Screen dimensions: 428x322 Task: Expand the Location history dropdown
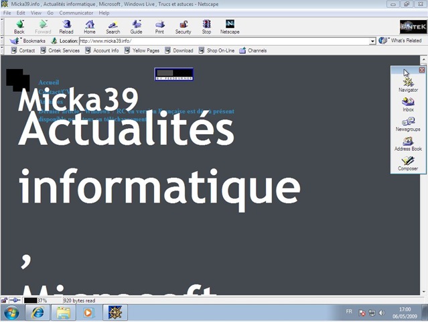pyautogui.click(x=372, y=41)
